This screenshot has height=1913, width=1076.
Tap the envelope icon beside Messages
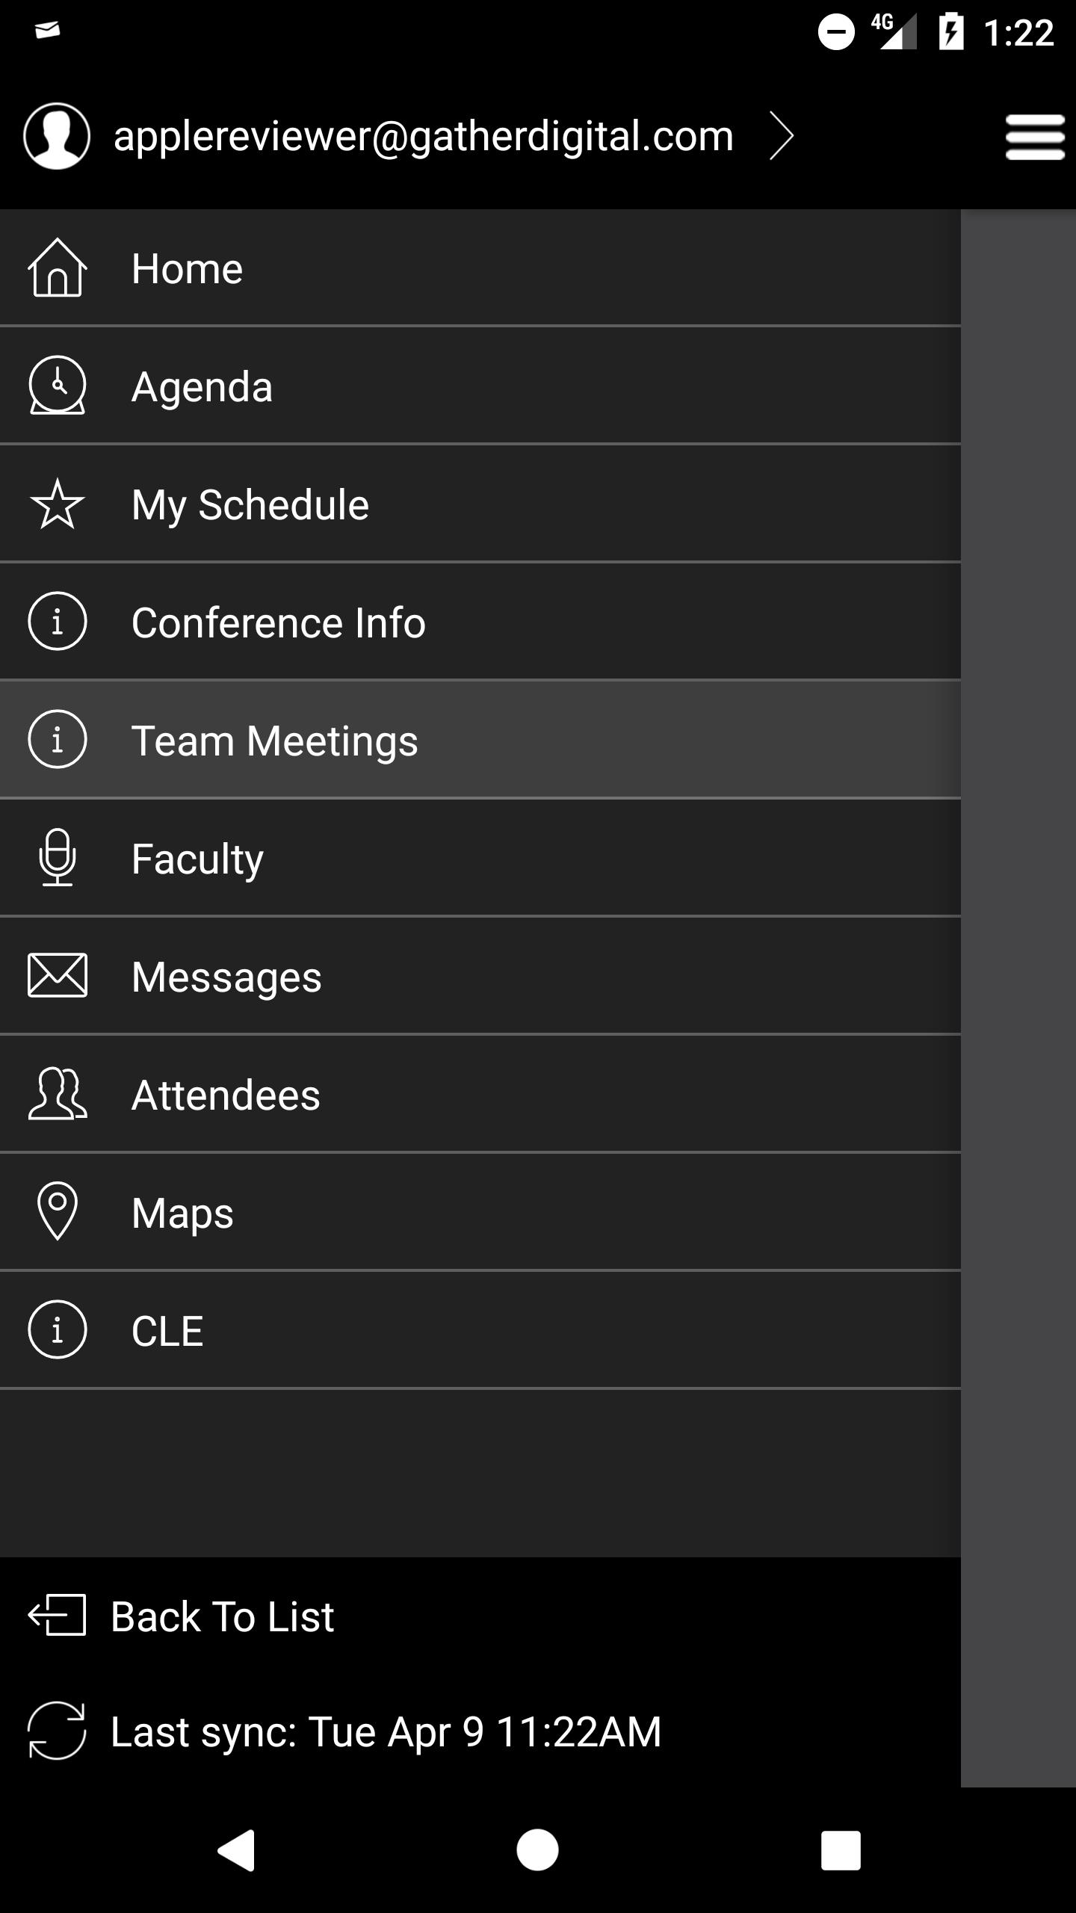click(57, 976)
